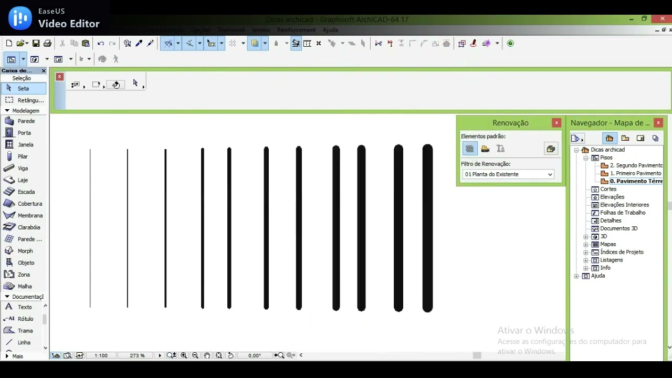Viewport: 672px width, 378px height.
Task: Open the Reinforcement menu
Action: coord(296,30)
